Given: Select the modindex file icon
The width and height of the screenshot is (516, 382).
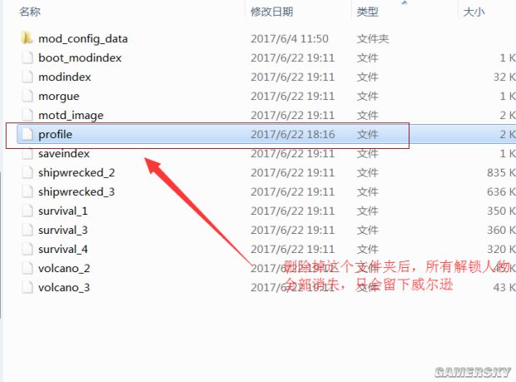Looking at the screenshot, I should click(x=27, y=77).
